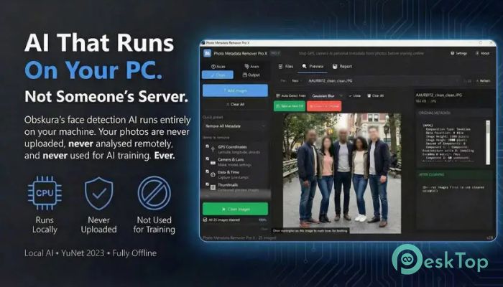Switch to the Files tab
This screenshot has height=287, width=503.
pos(286,66)
